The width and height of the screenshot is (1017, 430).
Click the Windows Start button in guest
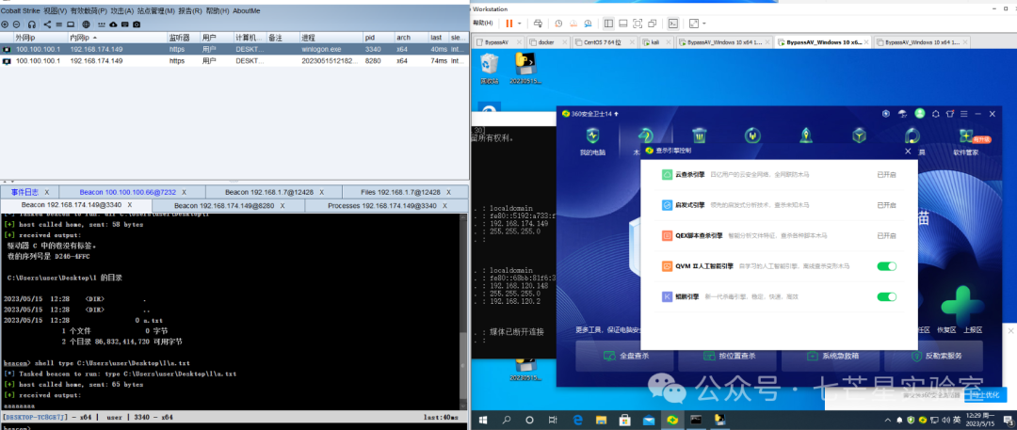pos(482,420)
